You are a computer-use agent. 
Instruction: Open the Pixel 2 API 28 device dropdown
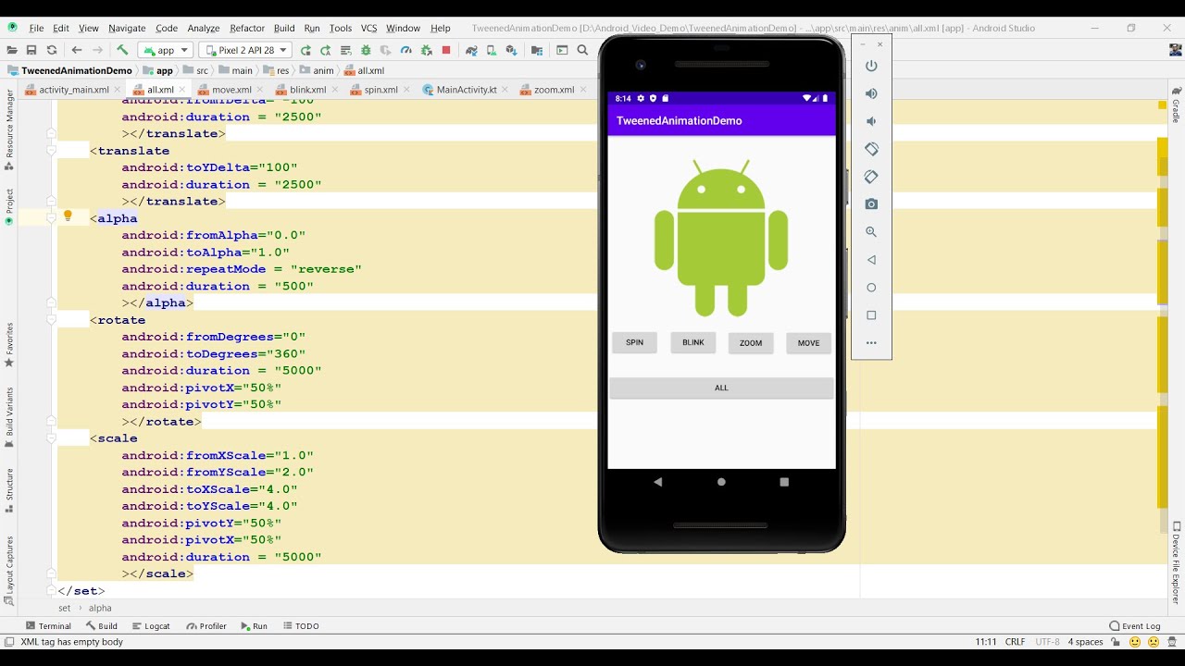(244, 50)
